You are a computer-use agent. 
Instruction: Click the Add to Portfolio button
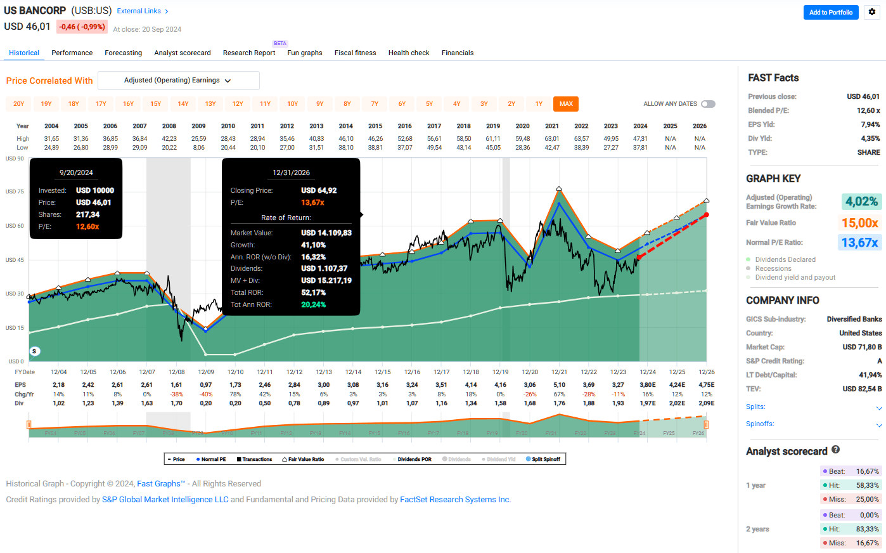click(831, 12)
